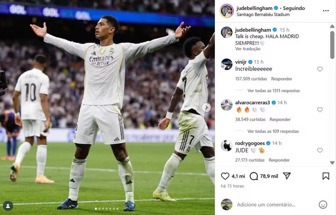
Task: Save the post using the bookmark icon
Action: tap(326, 176)
